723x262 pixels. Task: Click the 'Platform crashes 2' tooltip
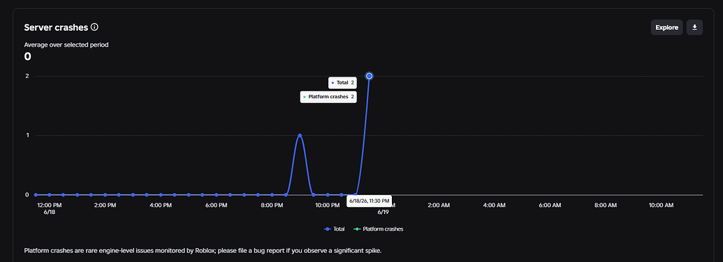click(x=328, y=97)
